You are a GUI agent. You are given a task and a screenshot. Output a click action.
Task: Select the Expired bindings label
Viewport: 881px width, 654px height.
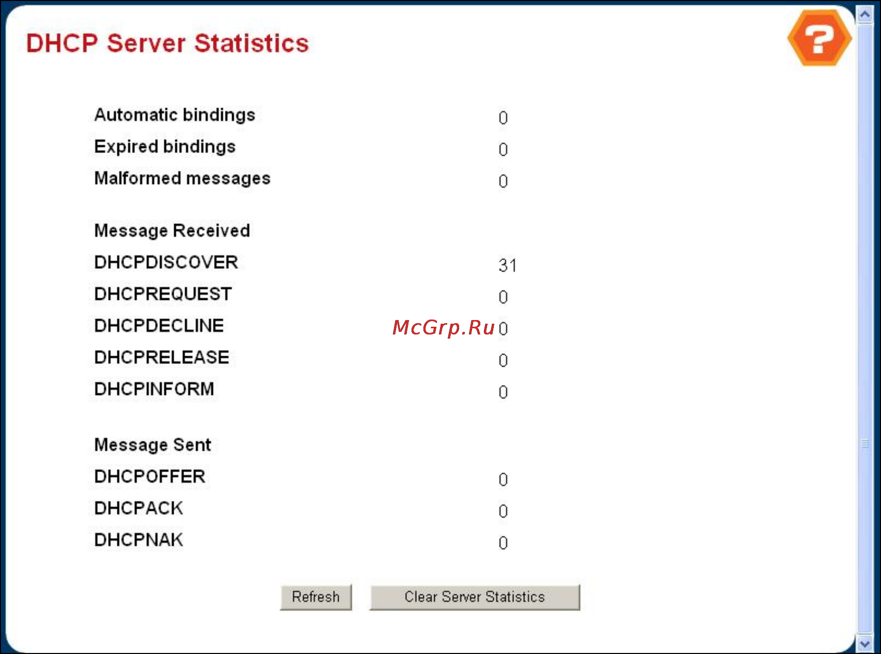[x=165, y=147]
